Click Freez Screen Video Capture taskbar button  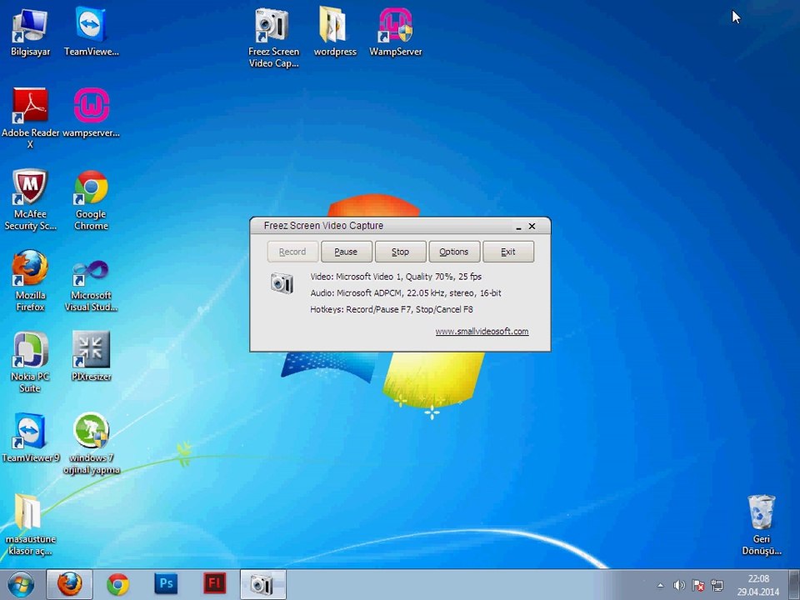[x=262, y=585]
